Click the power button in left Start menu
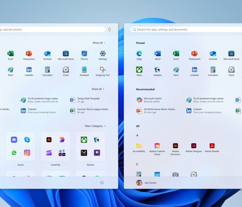 102,183
